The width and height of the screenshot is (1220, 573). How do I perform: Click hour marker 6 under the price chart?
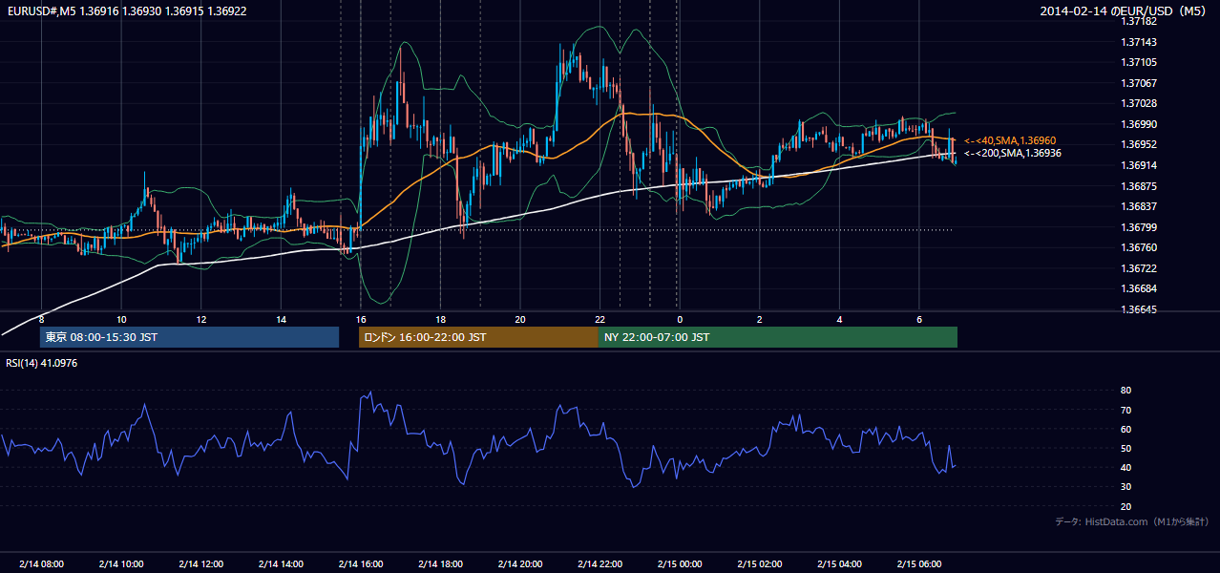click(918, 319)
